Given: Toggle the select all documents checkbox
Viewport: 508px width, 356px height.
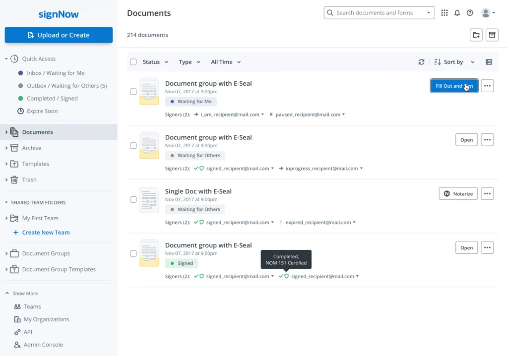Looking at the screenshot, I should coord(133,62).
